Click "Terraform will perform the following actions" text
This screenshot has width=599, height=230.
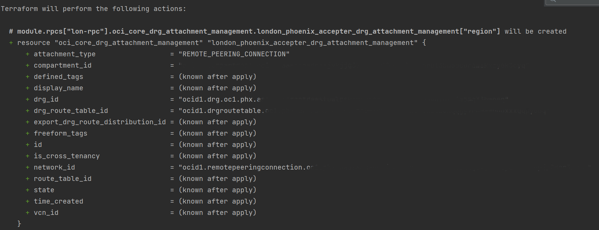coord(93,9)
